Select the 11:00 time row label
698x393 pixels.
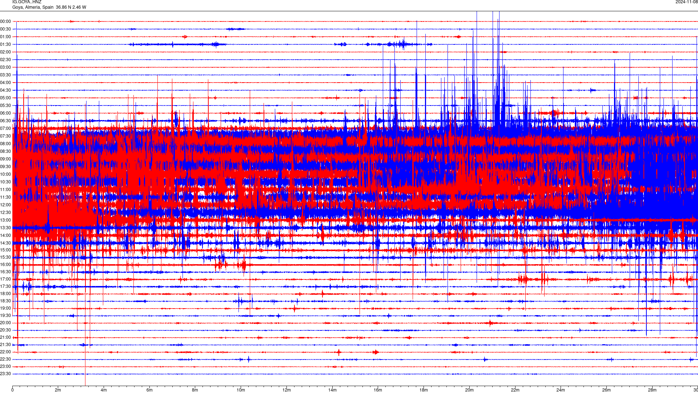(x=5, y=190)
